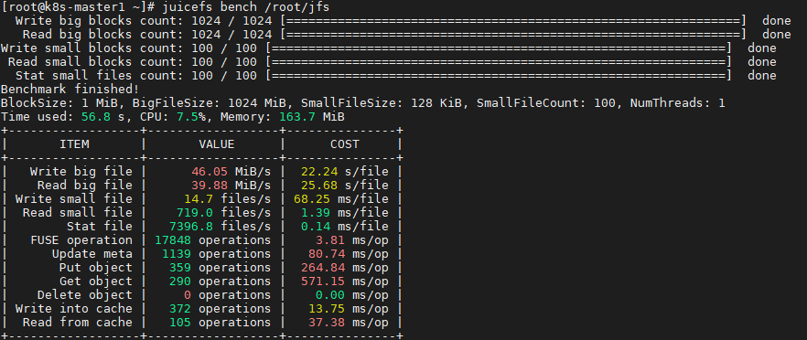The height and width of the screenshot is (340, 807).
Task: Click the 'ITEM' column header
Action: [x=74, y=144]
